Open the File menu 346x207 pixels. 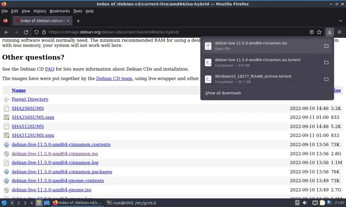point(5,11)
